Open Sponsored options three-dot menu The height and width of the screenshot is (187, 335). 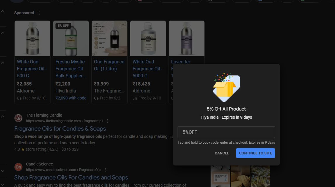(x=39, y=13)
